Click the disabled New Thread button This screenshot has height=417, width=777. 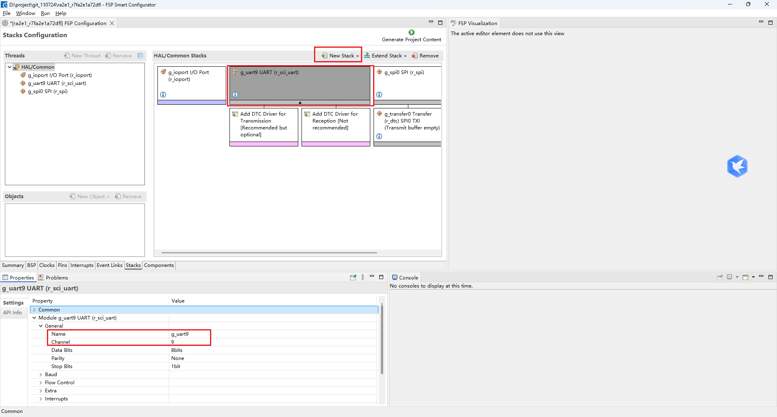(82, 55)
